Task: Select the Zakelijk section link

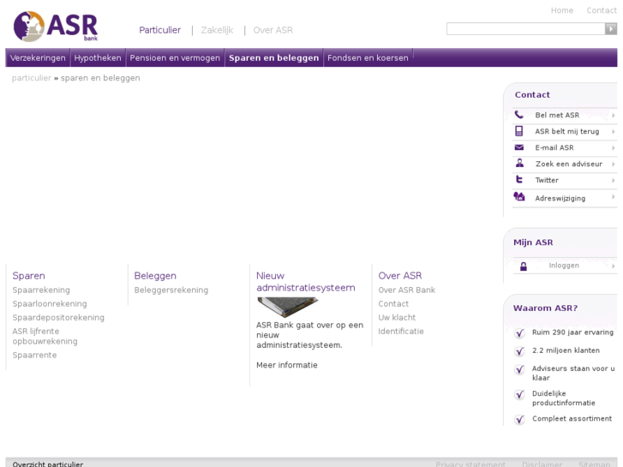Action: 217,30
